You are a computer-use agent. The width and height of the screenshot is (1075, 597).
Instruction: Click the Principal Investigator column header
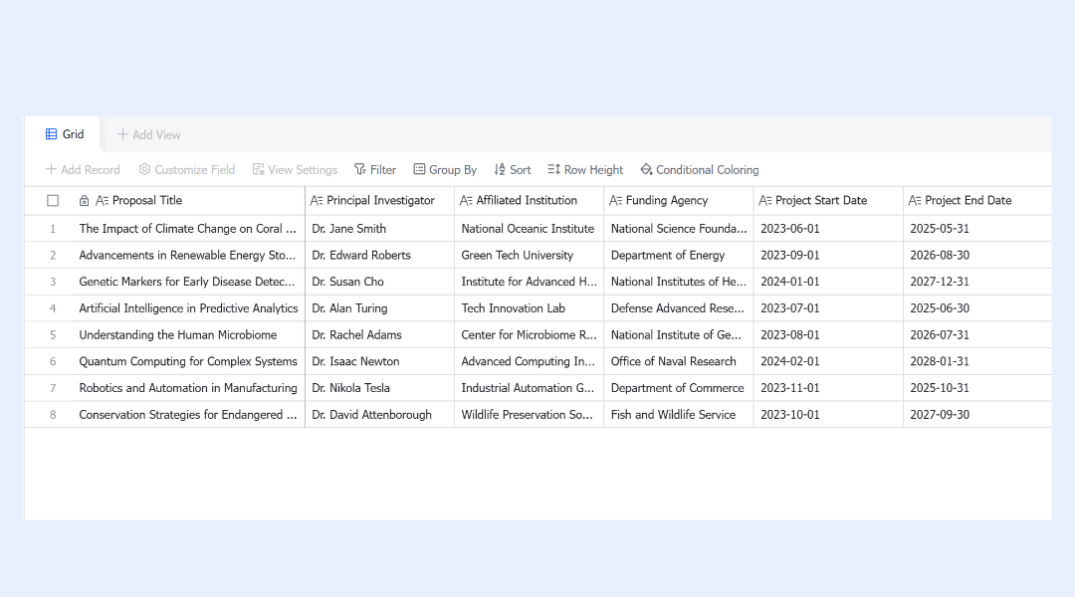click(380, 201)
